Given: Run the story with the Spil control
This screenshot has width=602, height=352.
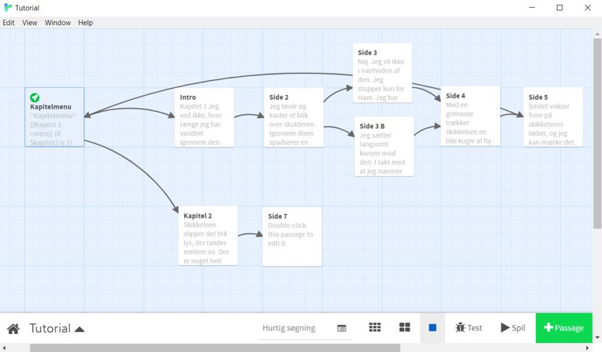Looking at the screenshot, I should coord(512,328).
